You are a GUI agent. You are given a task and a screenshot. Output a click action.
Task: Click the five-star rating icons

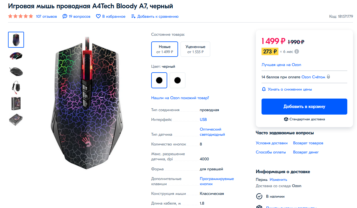(21, 17)
